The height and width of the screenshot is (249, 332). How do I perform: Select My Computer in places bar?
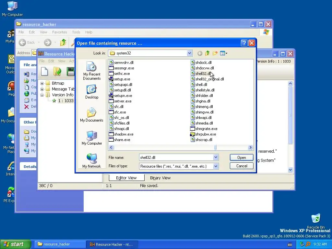click(x=92, y=138)
